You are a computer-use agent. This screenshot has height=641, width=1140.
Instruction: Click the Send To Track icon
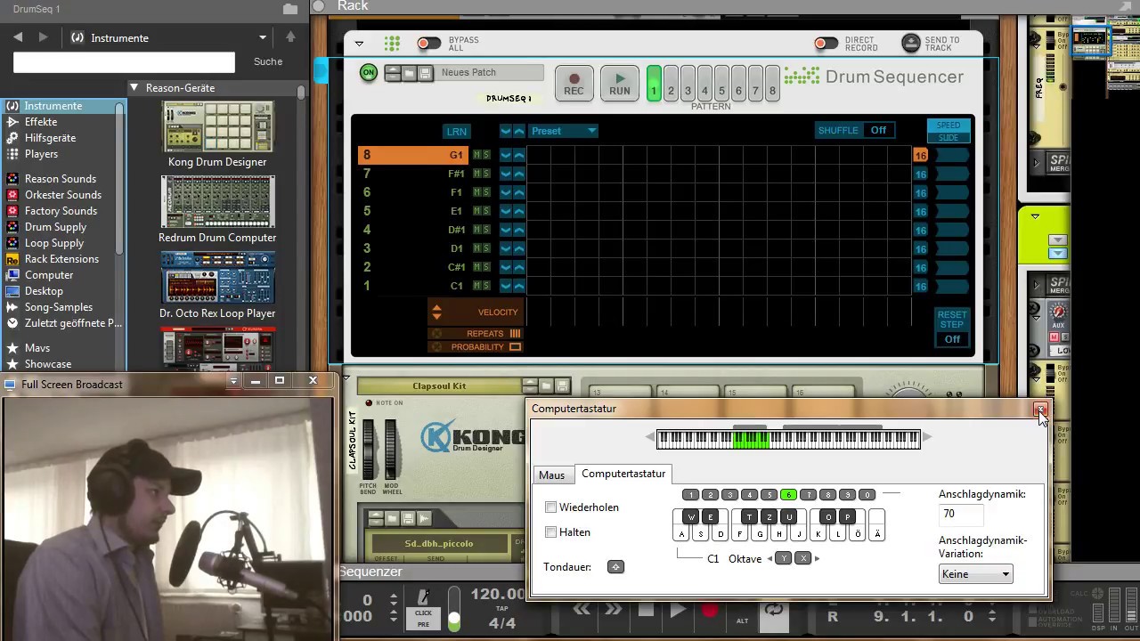click(910, 44)
